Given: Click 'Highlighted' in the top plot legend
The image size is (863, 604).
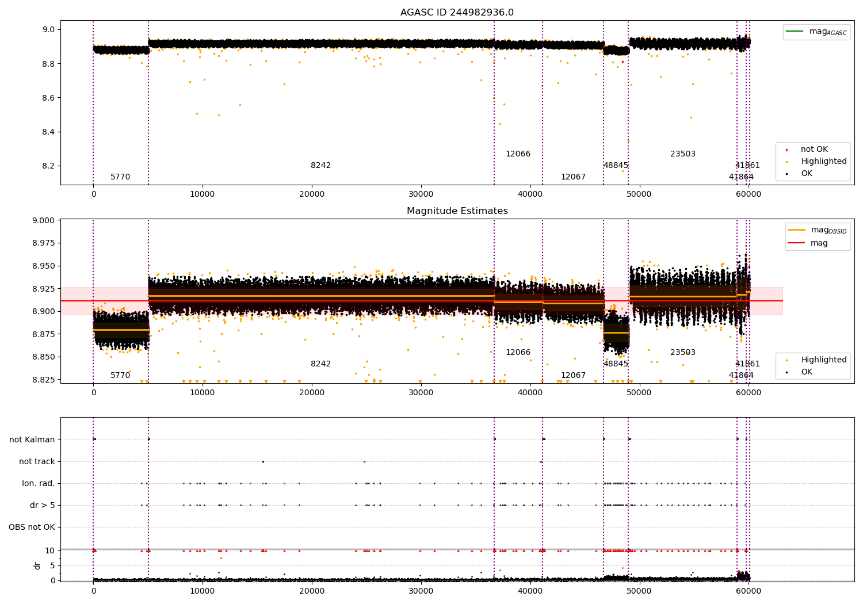Looking at the screenshot, I should (x=824, y=162).
